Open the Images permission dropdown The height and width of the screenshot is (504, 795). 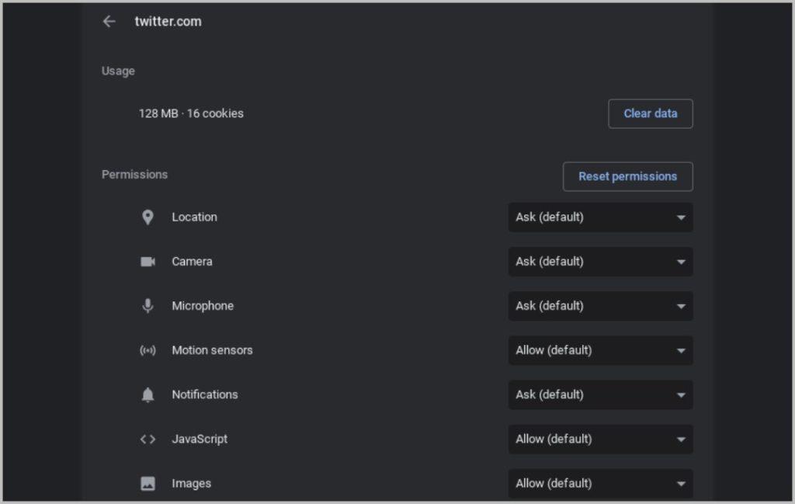(x=600, y=484)
